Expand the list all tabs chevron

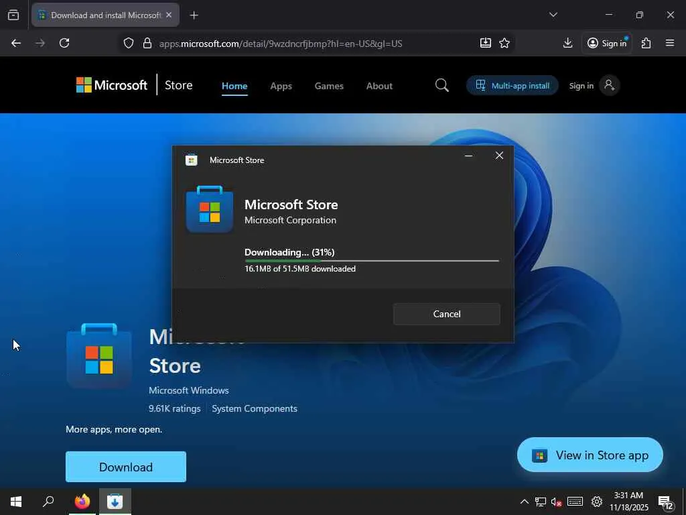pyautogui.click(x=553, y=15)
